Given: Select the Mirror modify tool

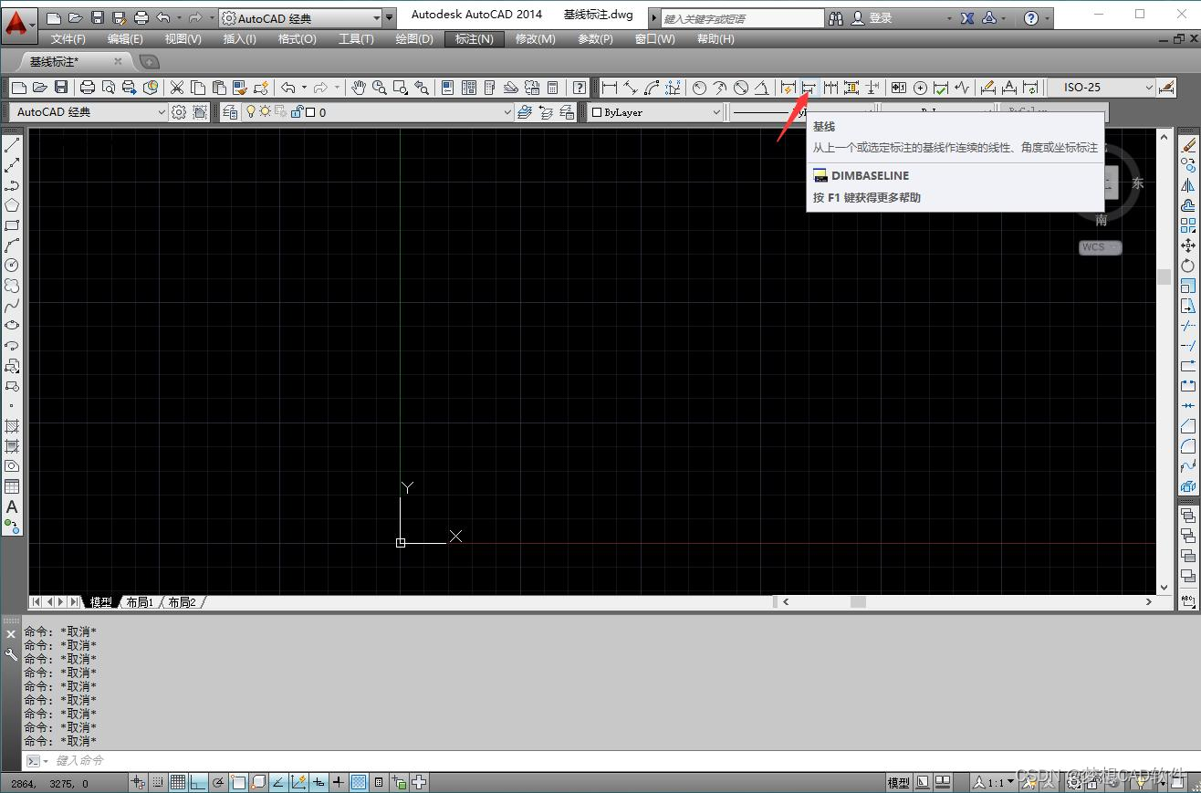Looking at the screenshot, I should coord(1188,185).
